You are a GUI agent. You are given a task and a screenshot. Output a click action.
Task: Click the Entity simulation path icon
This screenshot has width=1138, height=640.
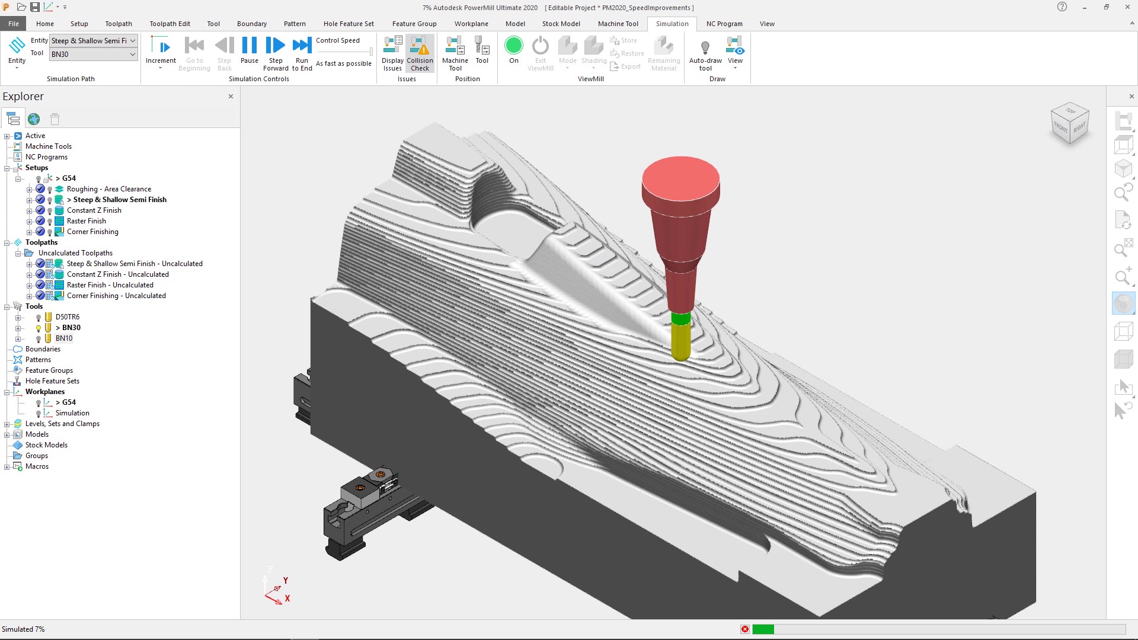point(17,52)
